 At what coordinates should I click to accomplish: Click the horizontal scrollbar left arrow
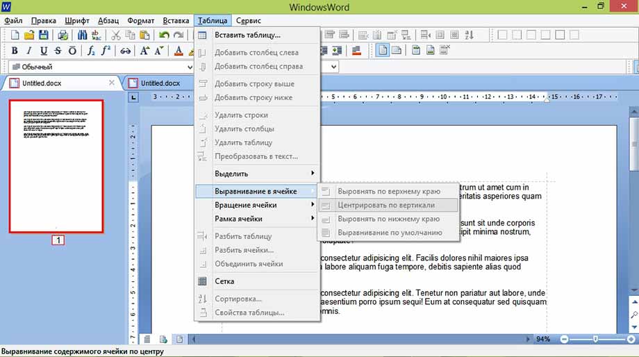[x=194, y=339]
